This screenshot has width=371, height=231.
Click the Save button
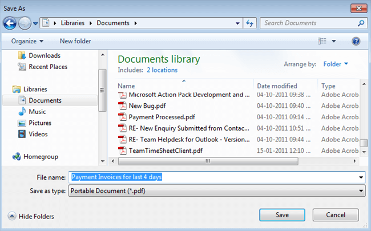282,215
